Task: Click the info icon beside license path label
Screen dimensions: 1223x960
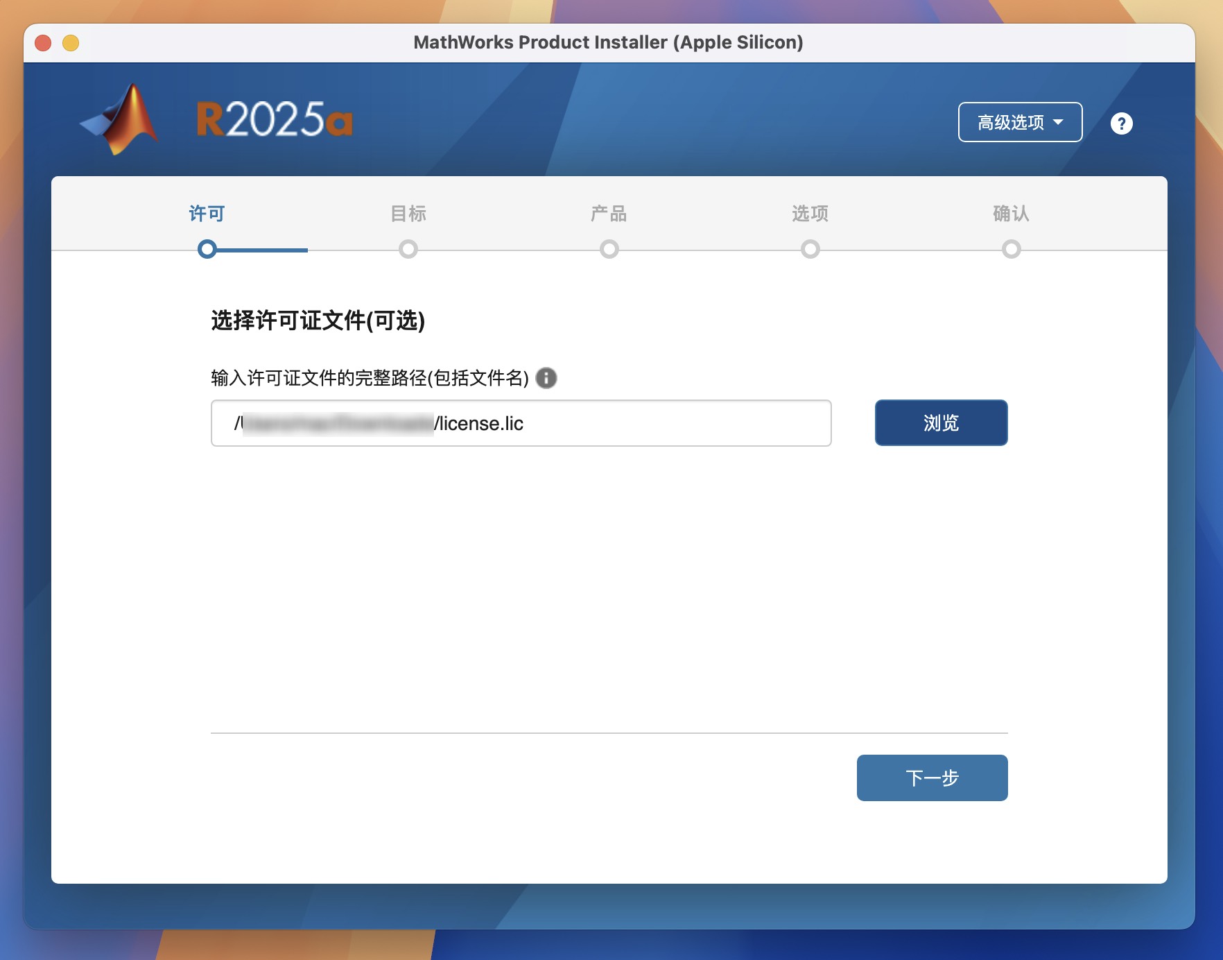Action: (546, 378)
